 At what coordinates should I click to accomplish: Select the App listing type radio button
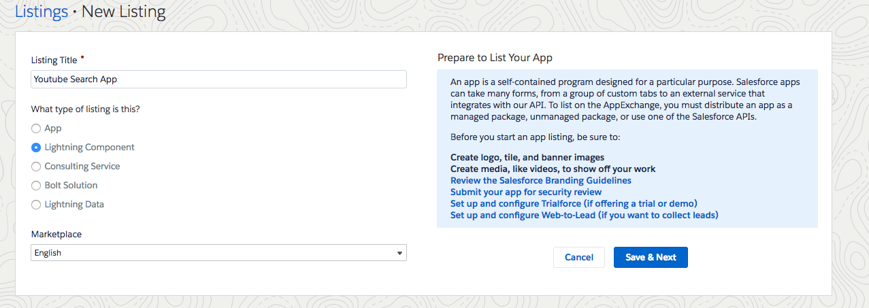[x=36, y=129]
